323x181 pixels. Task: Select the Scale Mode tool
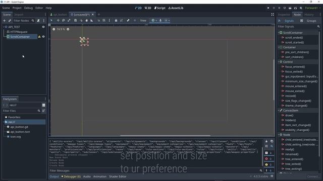tap(69, 20)
